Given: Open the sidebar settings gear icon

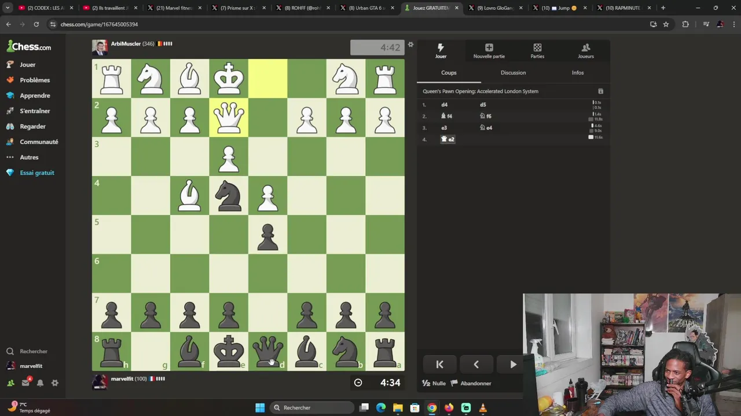Looking at the screenshot, I should (55, 383).
